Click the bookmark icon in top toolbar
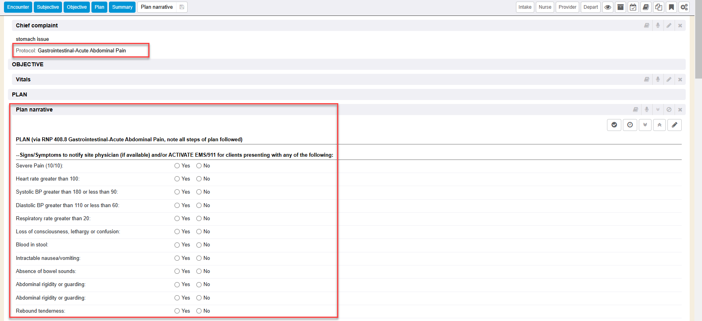Image resolution: width=702 pixels, height=321 pixels. (671, 7)
